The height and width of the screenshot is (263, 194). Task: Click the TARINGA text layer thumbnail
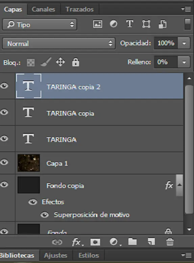(x=28, y=139)
